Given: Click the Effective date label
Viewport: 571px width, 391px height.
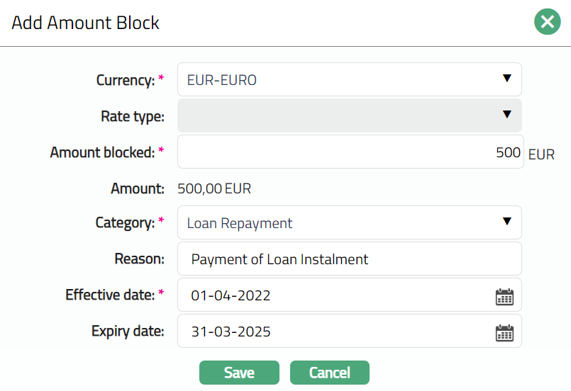Looking at the screenshot, I should (109, 295).
